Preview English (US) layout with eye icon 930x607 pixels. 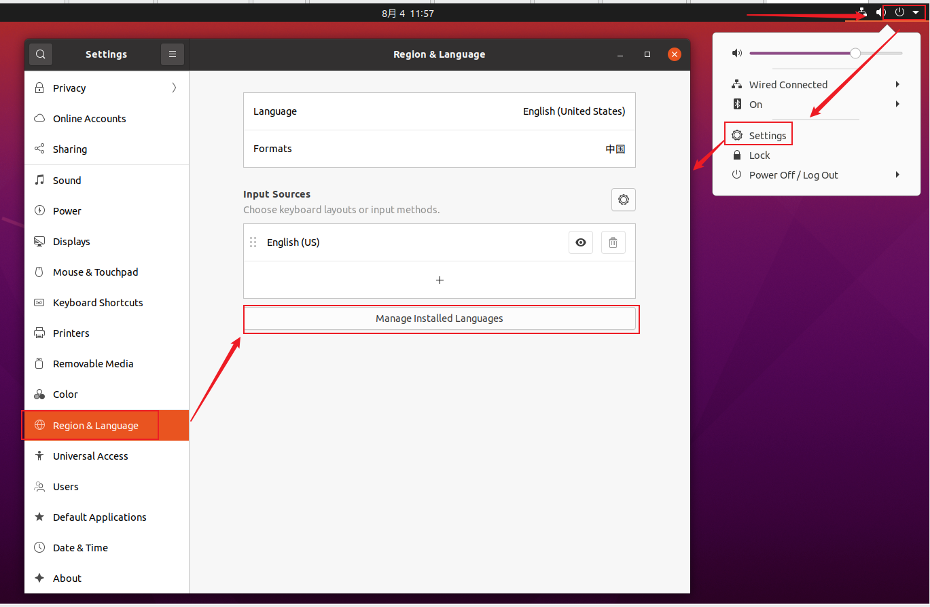click(580, 242)
